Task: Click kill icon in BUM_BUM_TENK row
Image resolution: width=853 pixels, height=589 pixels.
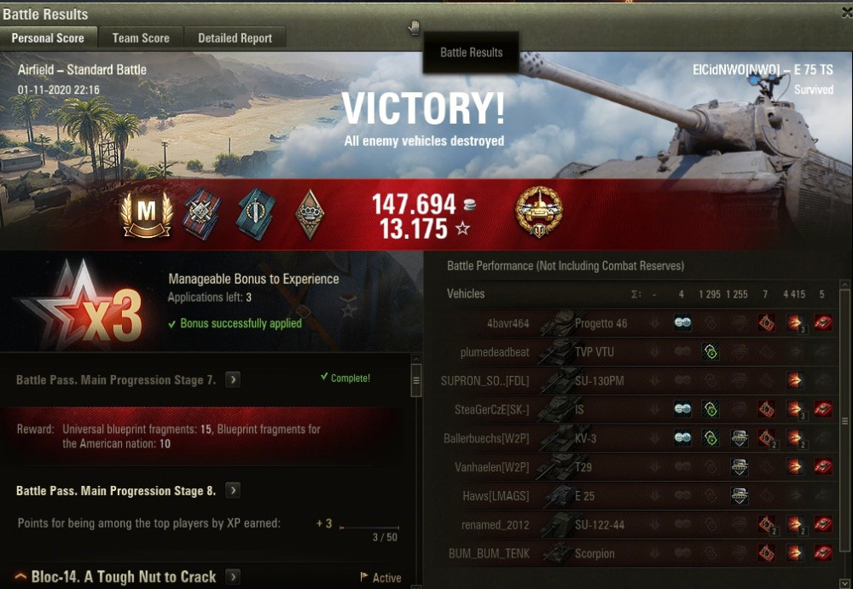Action: (822, 553)
